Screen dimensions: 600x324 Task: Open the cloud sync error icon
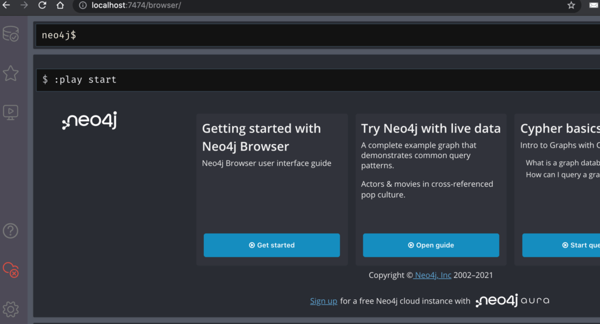click(x=11, y=270)
